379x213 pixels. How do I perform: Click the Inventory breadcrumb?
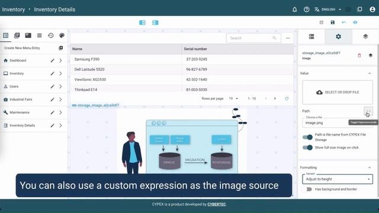(x=14, y=9)
